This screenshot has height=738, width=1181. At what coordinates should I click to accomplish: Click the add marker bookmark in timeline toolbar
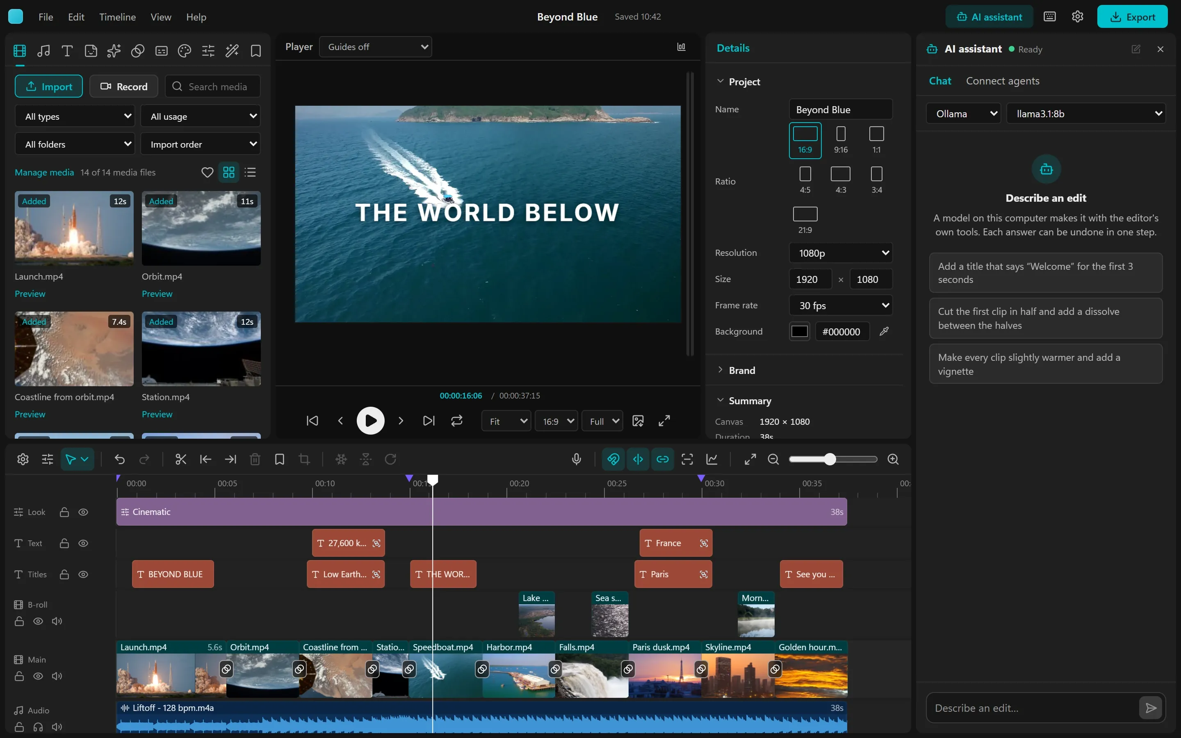(x=280, y=459)
